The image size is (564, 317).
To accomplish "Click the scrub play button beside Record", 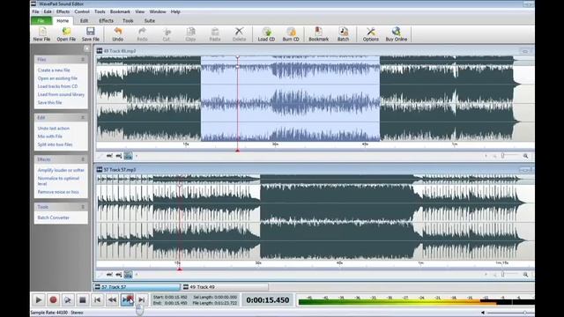I will tap(68, 299).
